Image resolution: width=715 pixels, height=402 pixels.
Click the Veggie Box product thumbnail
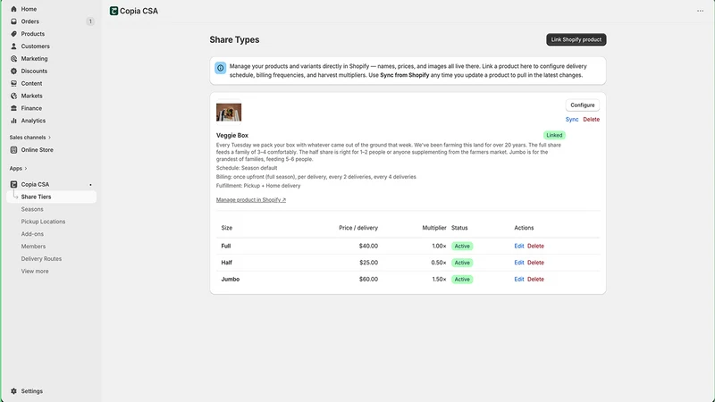pos(229,113)
